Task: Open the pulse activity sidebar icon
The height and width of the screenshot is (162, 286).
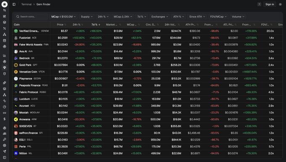Action: click(x=4, y=101)
